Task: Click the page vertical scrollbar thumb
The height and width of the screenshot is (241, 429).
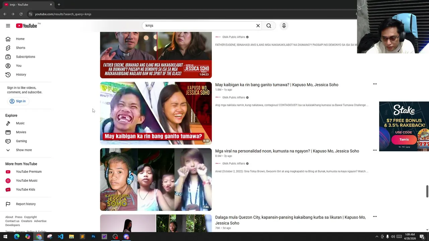Action: pos(427,191)
